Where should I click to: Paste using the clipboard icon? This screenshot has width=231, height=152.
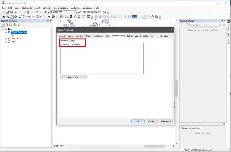(x=28, y=12)
